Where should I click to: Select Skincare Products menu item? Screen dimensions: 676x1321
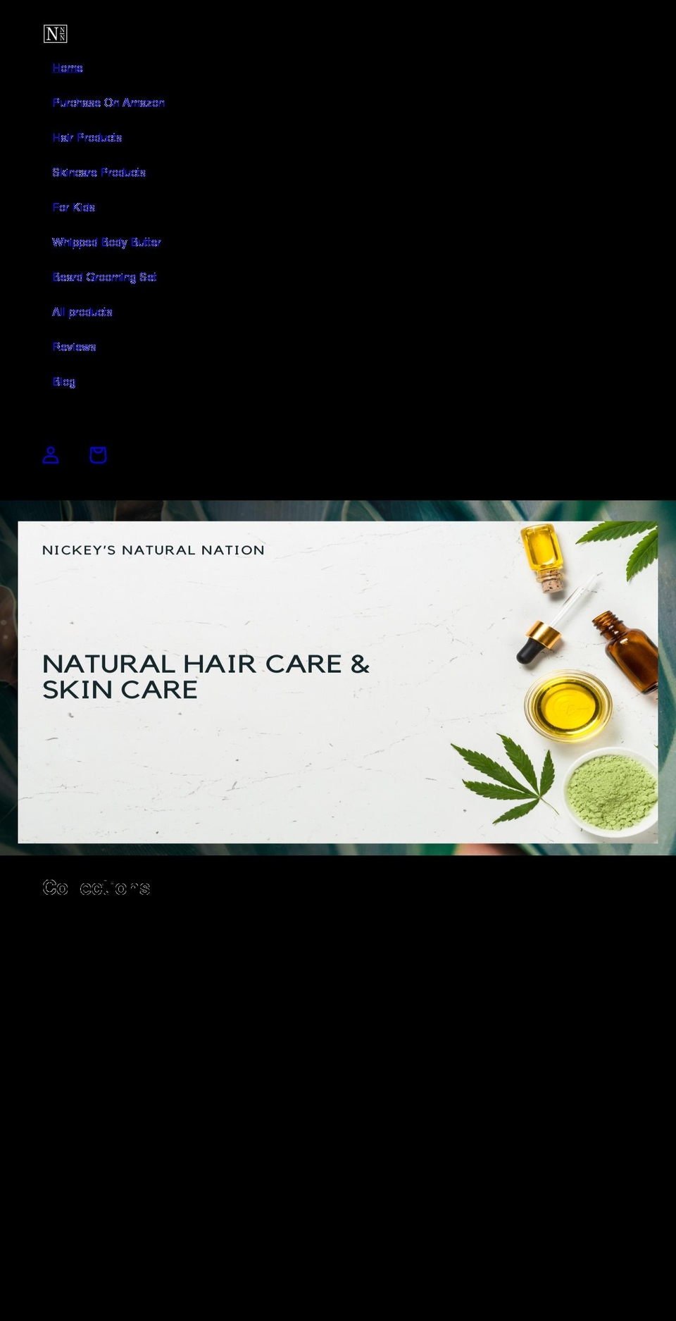(x=99, y=173)
